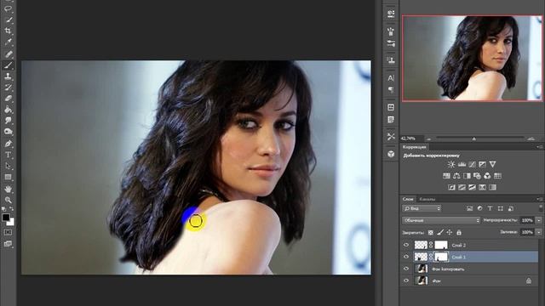Add a Levels adjustment
Screen dimensions: 545x306
pos(462,164)
